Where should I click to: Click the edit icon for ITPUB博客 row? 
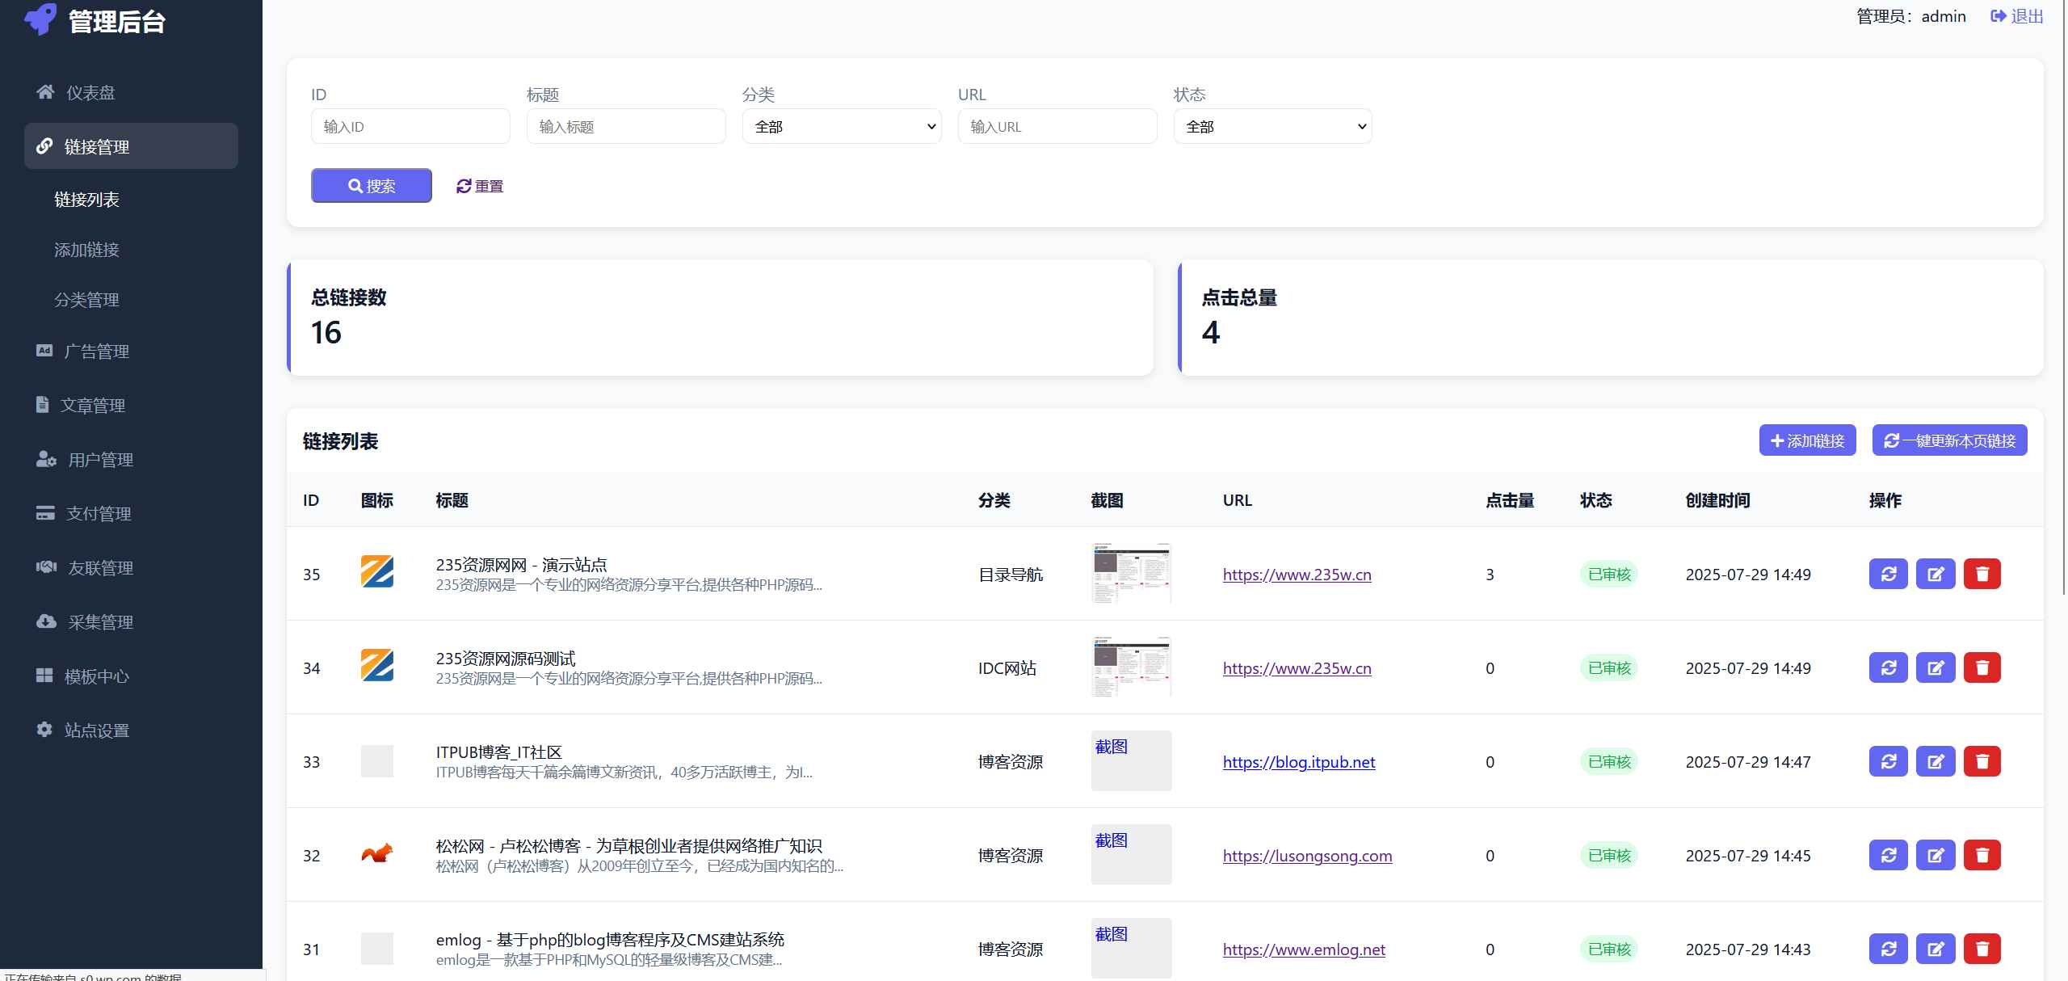coord(1935,761)
